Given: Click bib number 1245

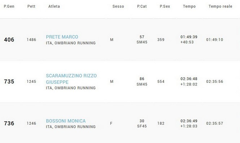Looking at the screenshot, I should [x=31, y=81].
